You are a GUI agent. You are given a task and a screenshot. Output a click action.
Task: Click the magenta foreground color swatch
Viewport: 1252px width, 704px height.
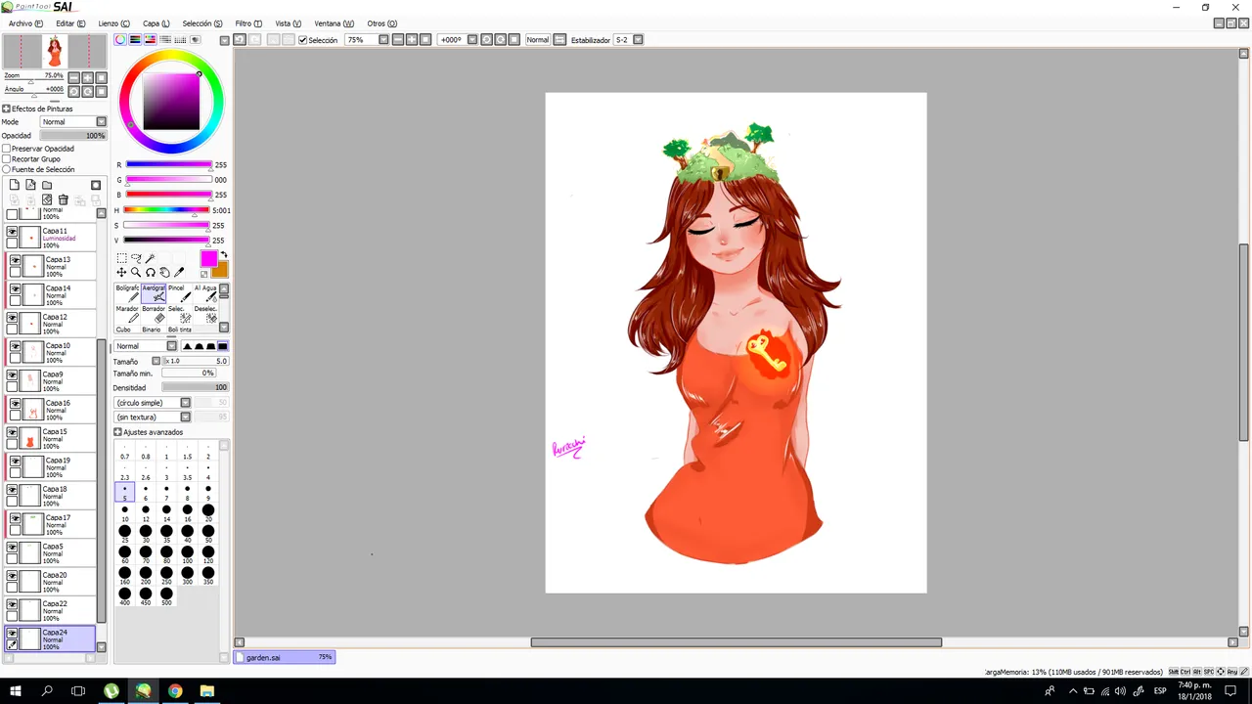(208, 258)
